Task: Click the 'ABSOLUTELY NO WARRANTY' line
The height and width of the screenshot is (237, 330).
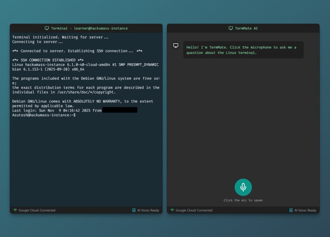Action: click(83, 101)
